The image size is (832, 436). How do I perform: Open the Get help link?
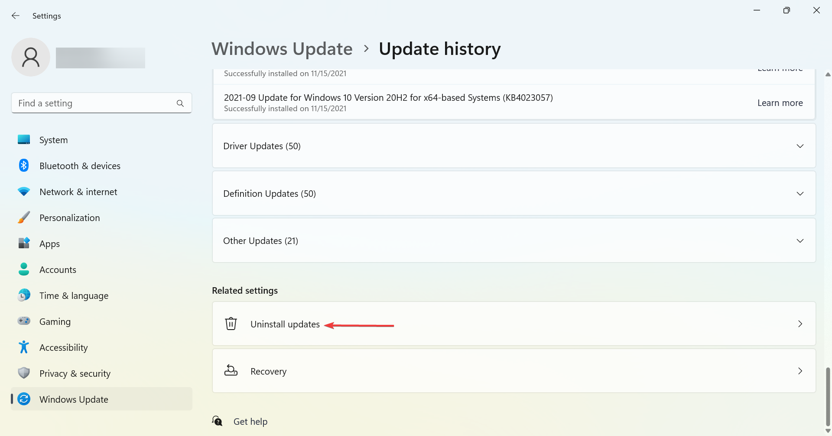[250, 422]
